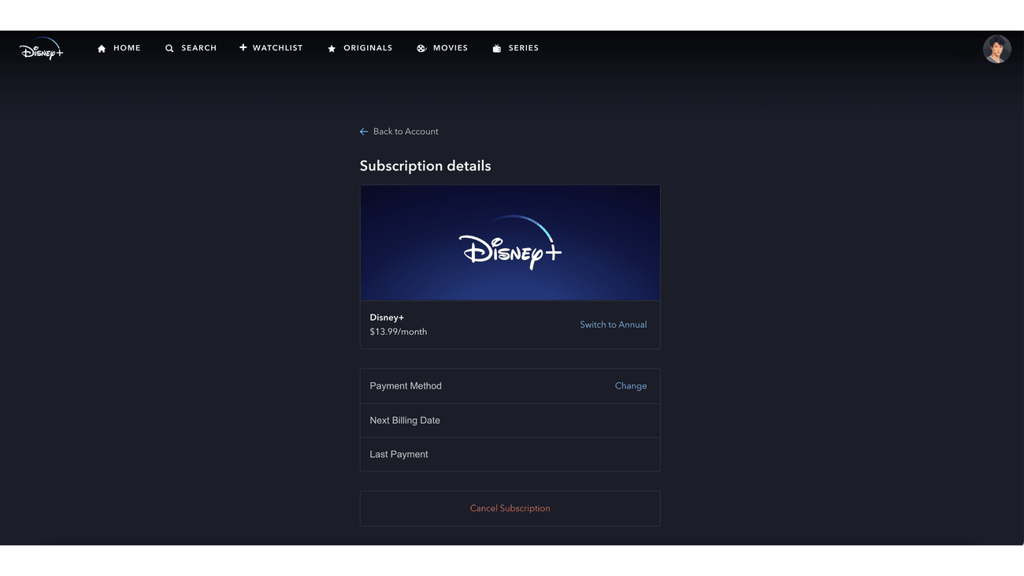The width and height of the screenshot is (1024, 576).
Task: Select the film reel icon beside Movies
Action: click(x=421, y=47)
